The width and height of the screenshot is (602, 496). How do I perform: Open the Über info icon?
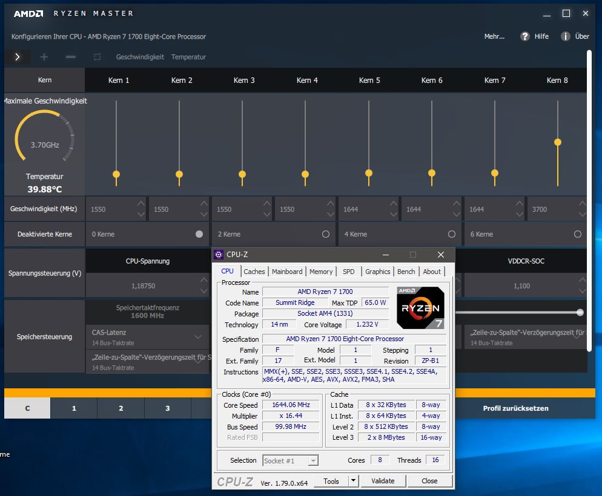[565, 36]
